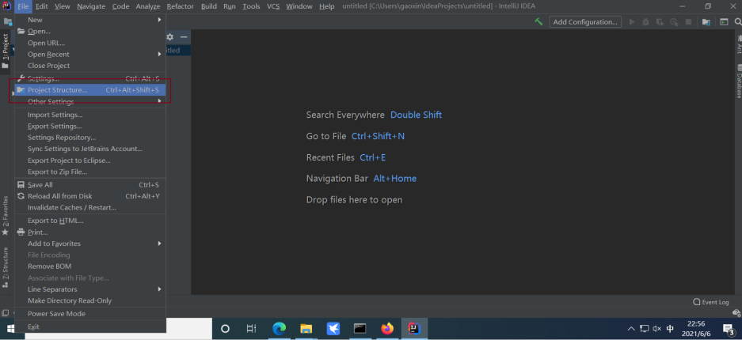Open the 1: Project tool window tab
The height and width of the screenshot is (340, 742).
pyautogui.click(x=6, y=47)
